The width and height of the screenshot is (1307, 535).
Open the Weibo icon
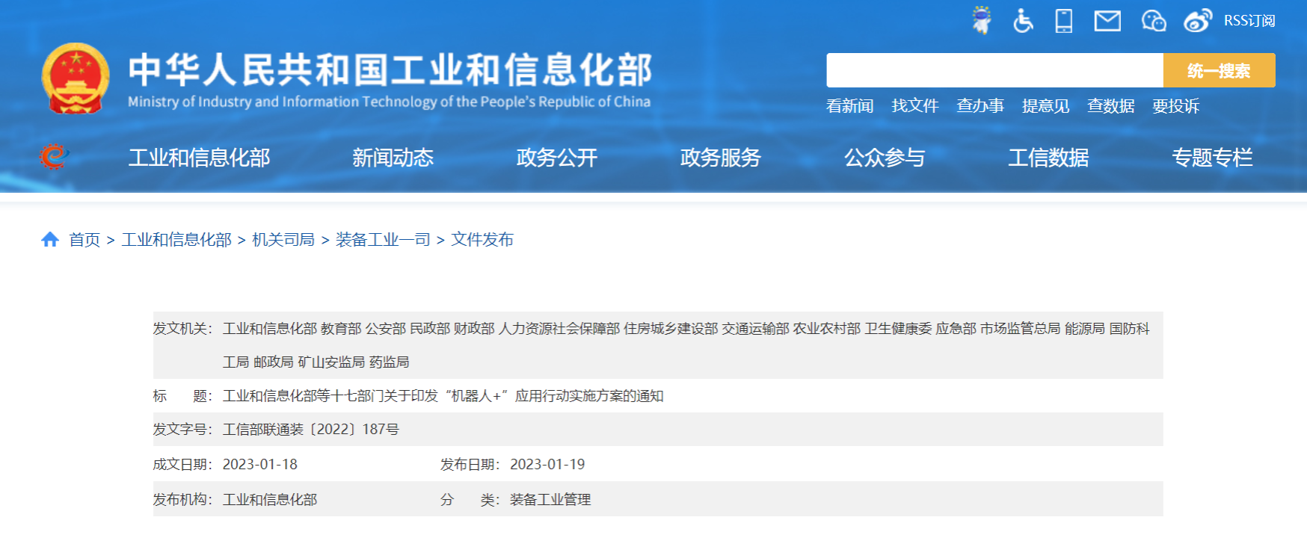(1197, 21)
